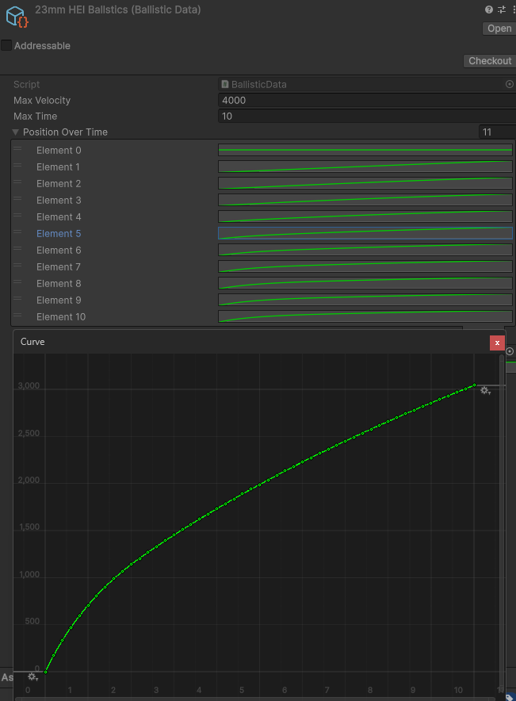Viewport: 516px width, 701px height.
Task: Select the Element 8 row label
Action: pos(59,284)
